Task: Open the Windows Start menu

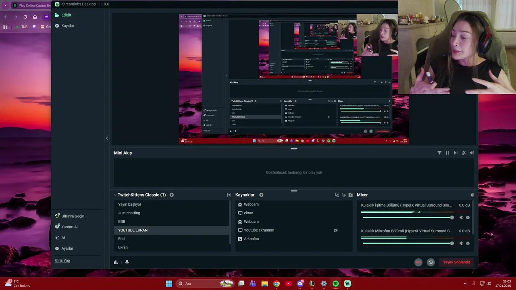Action: 169,284
